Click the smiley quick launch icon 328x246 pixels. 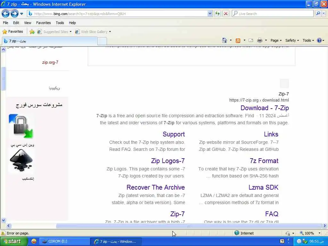(x=34, y=241)
